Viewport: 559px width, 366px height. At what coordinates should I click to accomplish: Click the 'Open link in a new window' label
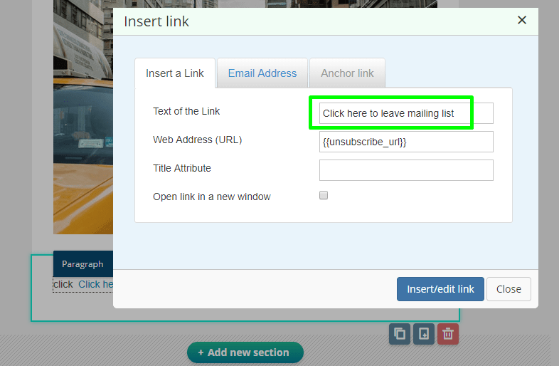point(212,197)
